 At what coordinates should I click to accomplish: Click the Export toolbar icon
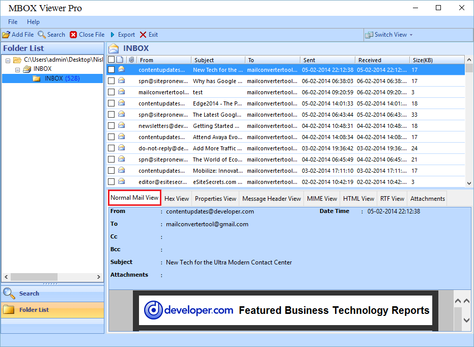[x=113, y=35]
